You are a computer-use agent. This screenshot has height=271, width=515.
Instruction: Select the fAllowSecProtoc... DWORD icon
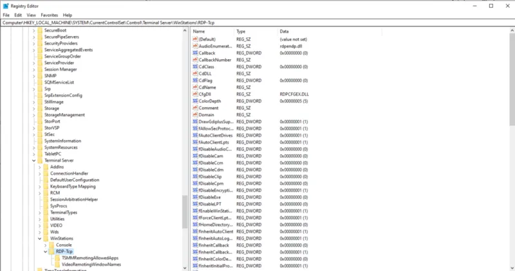tap(195, 129)
